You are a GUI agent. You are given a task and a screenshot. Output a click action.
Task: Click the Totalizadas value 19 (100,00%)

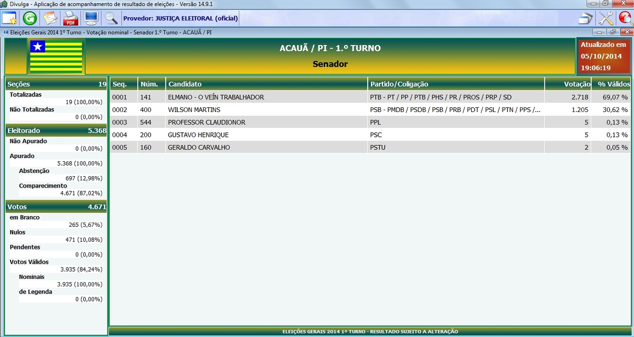point(84,102)
